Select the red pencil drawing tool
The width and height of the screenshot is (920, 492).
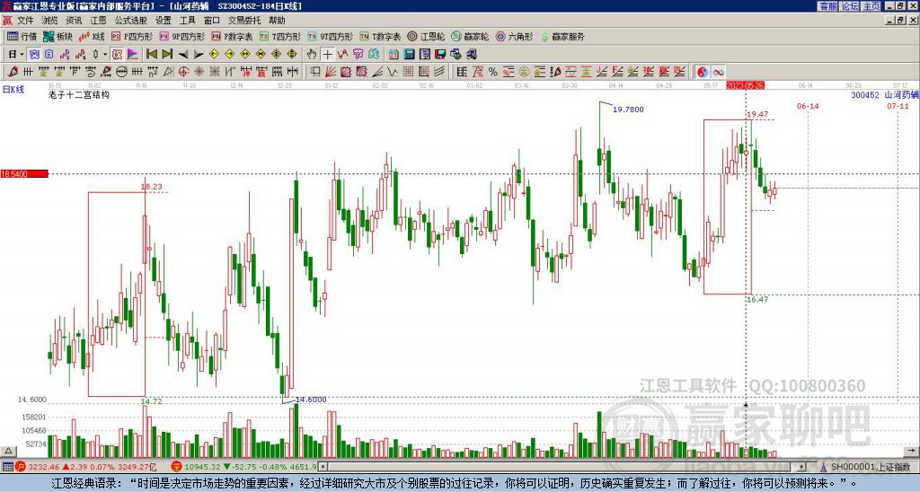coord(13,72)
